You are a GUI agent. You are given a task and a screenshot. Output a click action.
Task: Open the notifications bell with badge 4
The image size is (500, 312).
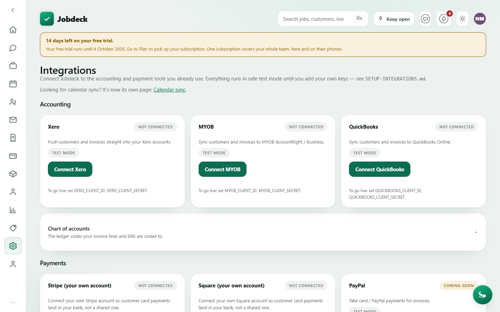pos(444,19)
